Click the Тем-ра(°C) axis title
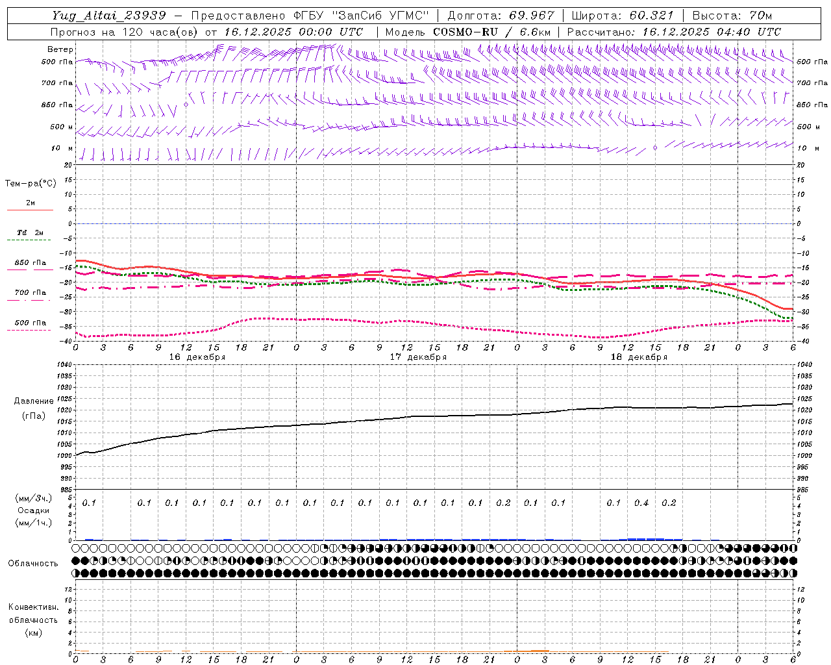The height and width of the screenshot is (665, 831). click(x=31, y=184)
